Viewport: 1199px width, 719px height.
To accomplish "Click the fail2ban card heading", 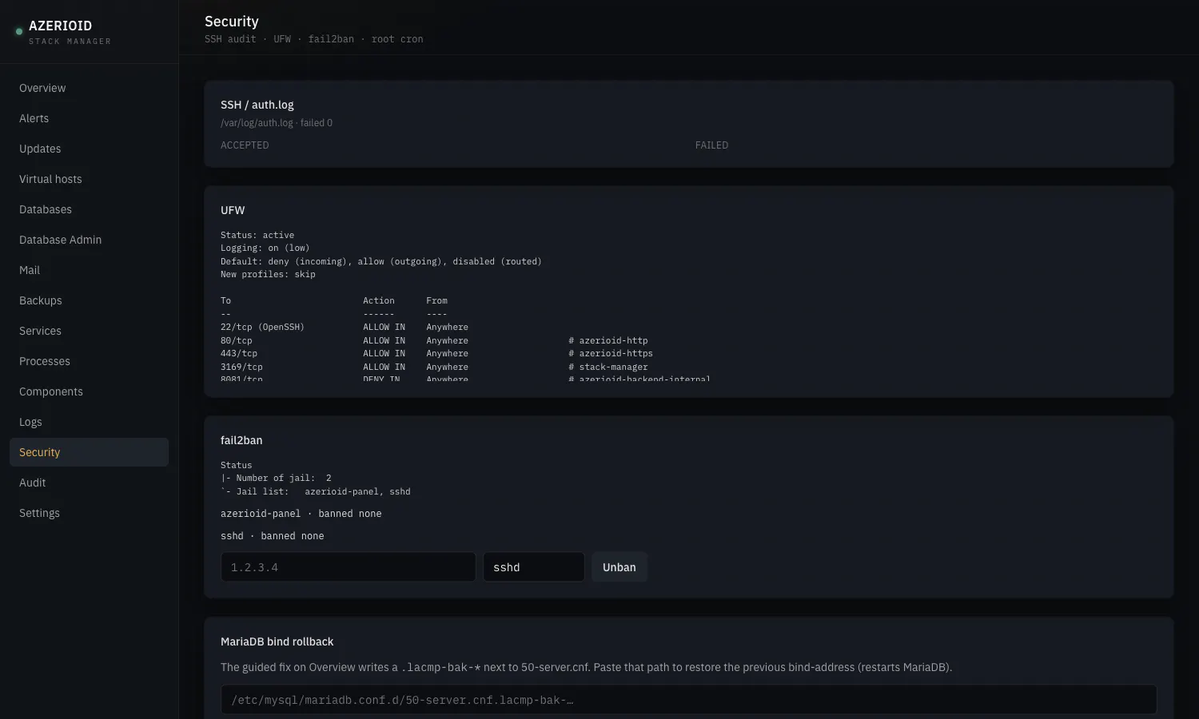I will [x=241, y=440].
